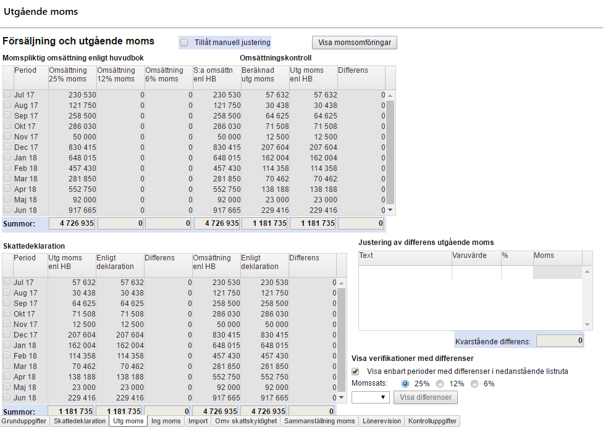Click down arrow of omsättning table scrollbar
The image size is (603, 427).
[x=390, y=210]
